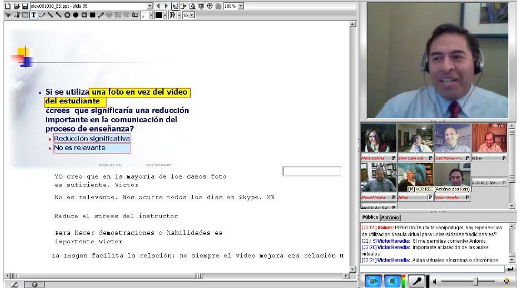
Task: Click the print preview magnifier icon
Action: coord(192,6)
